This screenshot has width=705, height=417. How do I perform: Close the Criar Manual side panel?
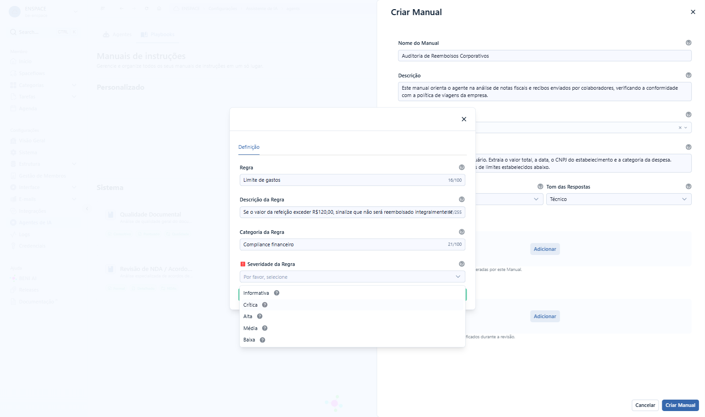(x=693, y=12)
